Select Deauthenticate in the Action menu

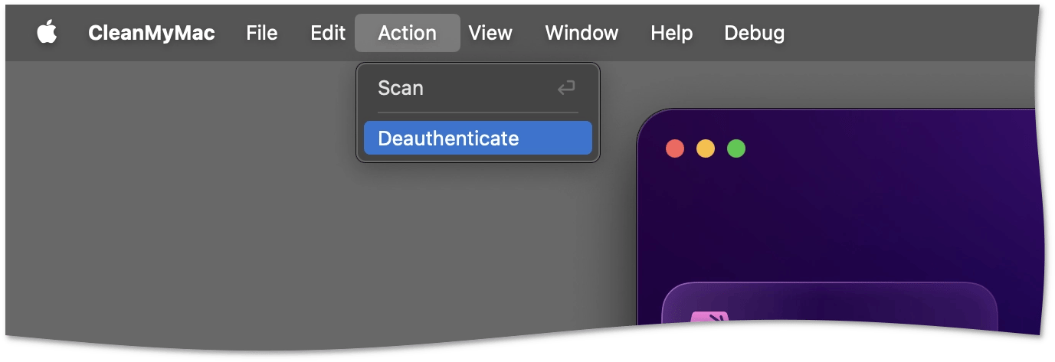[x=478, y=139]
